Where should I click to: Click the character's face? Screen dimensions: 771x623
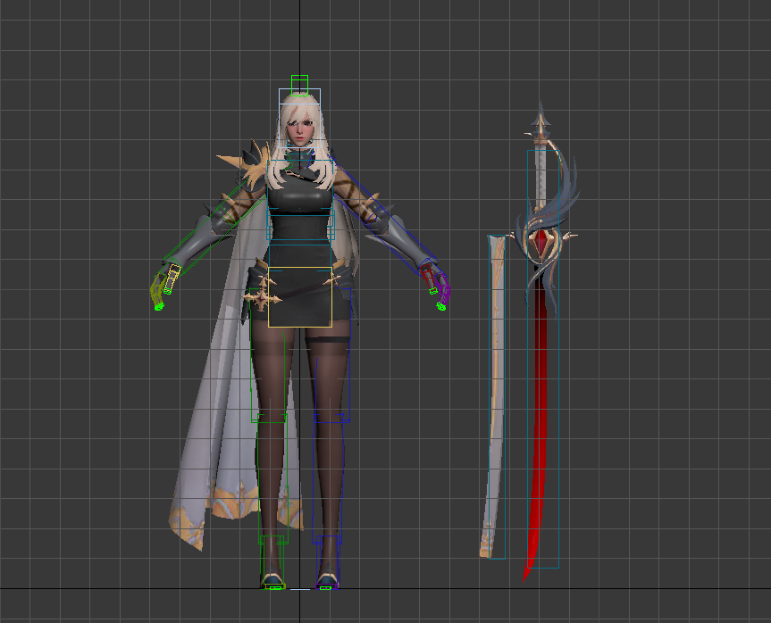click(299, 129)
